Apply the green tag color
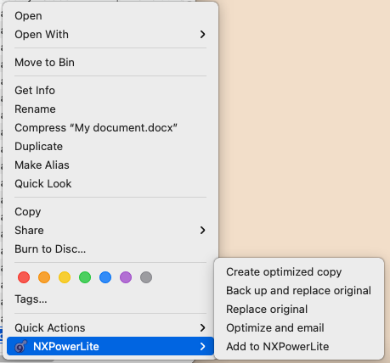 point(85,277)
